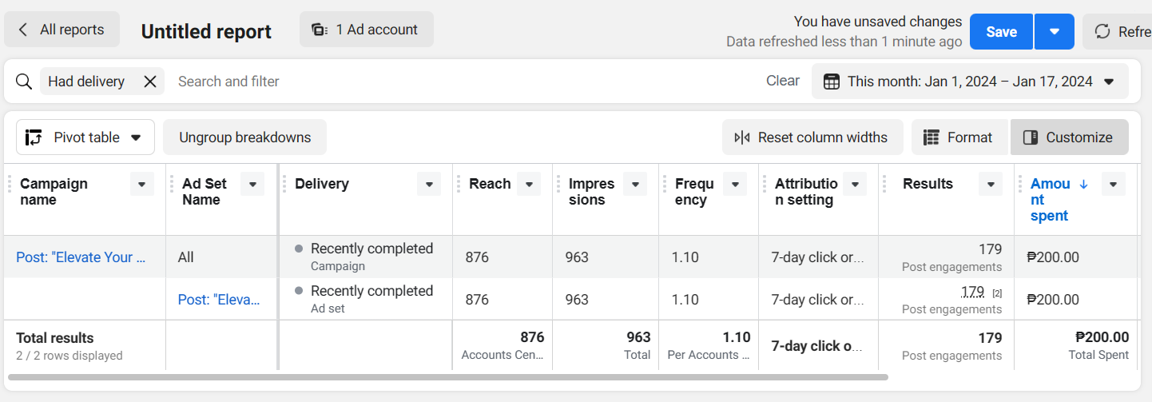Image resolution: width=1152 pixels, height=402 pixels.
Task: Click the back arrow to All reports
Action: (24, 30)
